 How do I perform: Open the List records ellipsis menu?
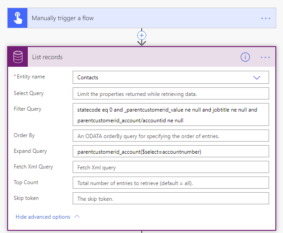click(x=266, y=57)
